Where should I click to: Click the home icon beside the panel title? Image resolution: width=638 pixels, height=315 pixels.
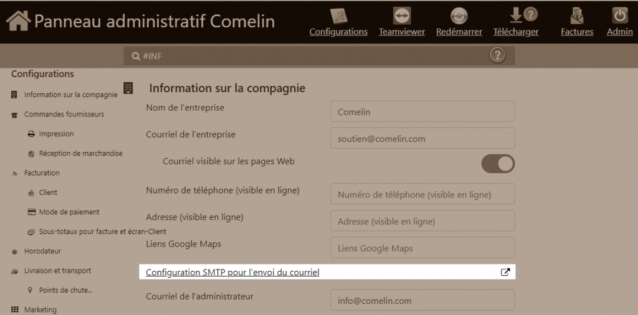[18, 21]
